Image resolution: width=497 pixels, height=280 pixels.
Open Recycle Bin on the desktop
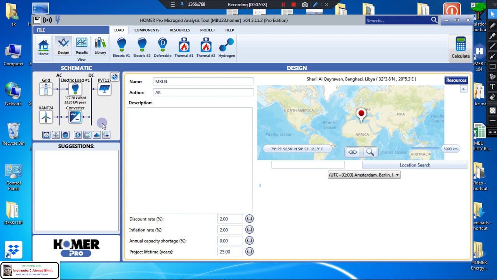click(13, 135)
